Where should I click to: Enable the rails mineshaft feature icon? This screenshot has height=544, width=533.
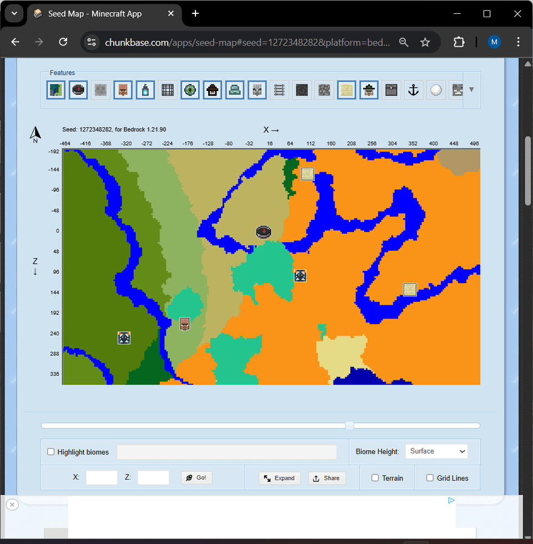[x=279, y=90]
